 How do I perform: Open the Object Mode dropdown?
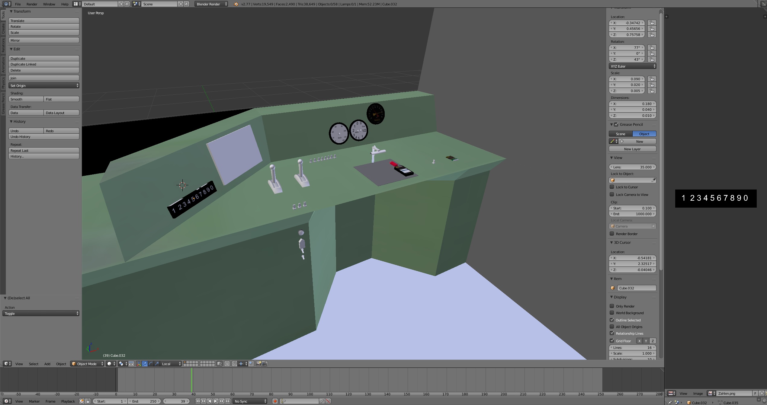click(x=87, y=364)
